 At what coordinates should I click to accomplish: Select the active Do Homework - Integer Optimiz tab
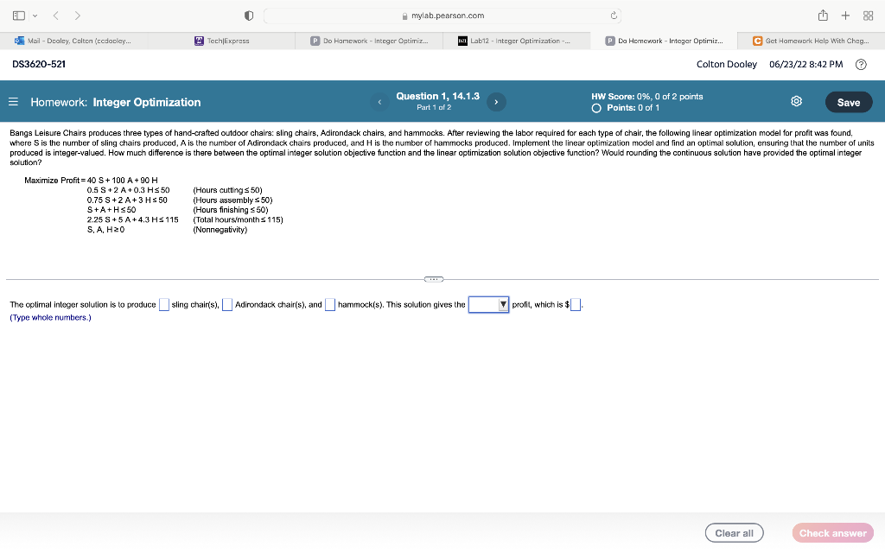(664, 41)
